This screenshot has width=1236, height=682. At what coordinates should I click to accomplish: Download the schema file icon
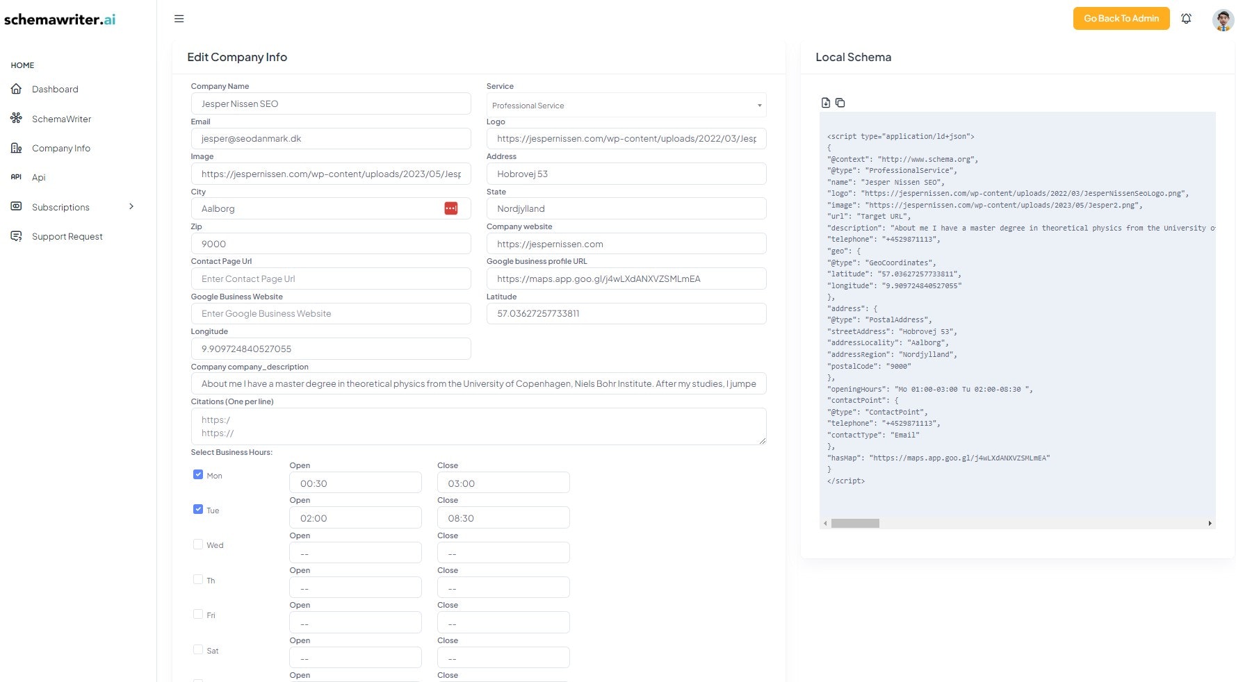pyautogui.click(x=826, y=103)
